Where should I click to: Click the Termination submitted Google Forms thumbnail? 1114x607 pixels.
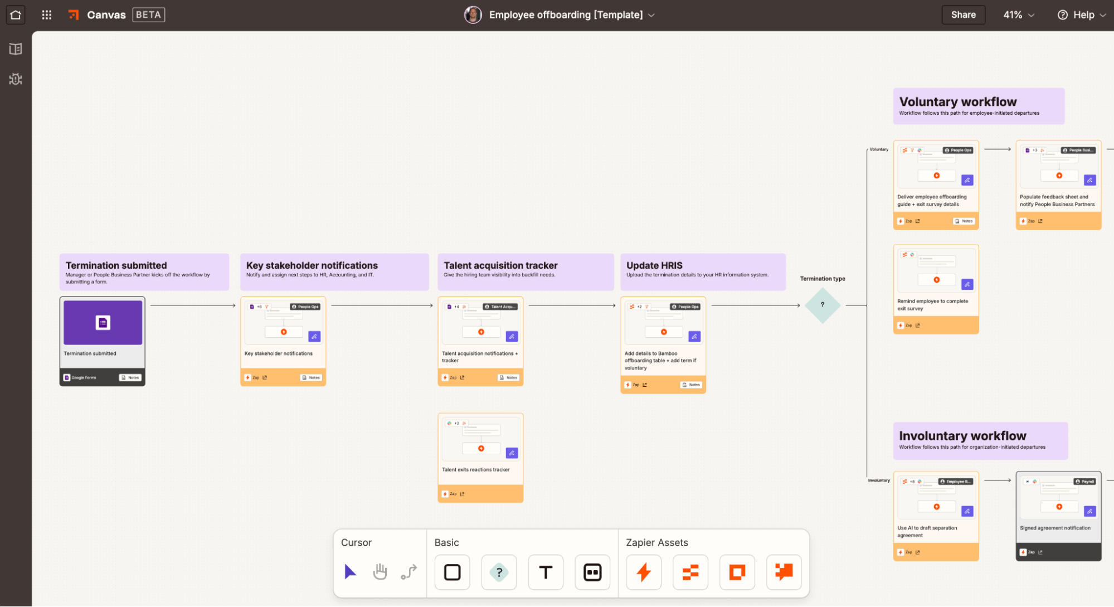(102, 323)
